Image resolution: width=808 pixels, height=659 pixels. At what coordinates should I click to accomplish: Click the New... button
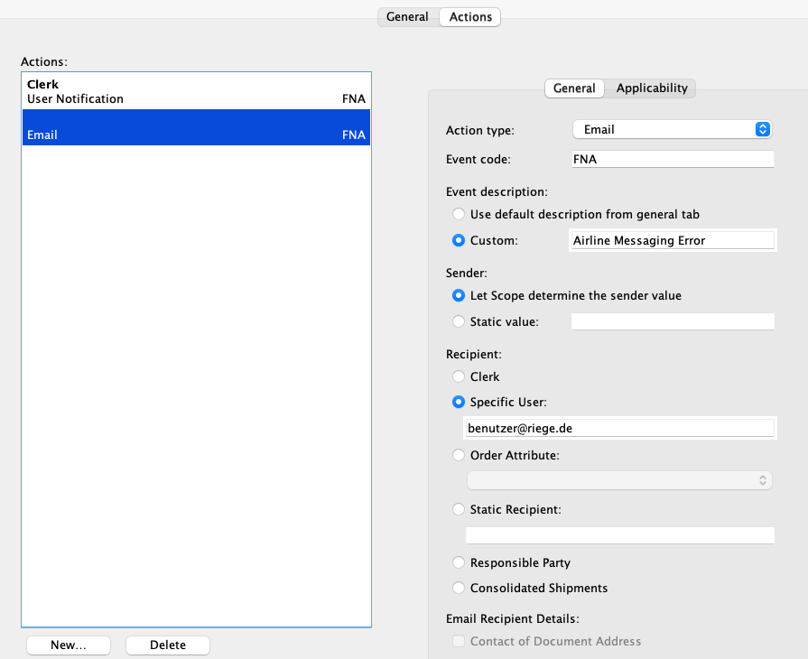pos(69,645)
